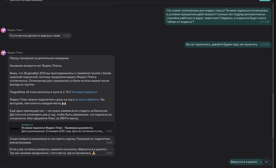Click the read checkmarks on the 11:54 message
Screen dimensions: 276x168
pos(261,22)
